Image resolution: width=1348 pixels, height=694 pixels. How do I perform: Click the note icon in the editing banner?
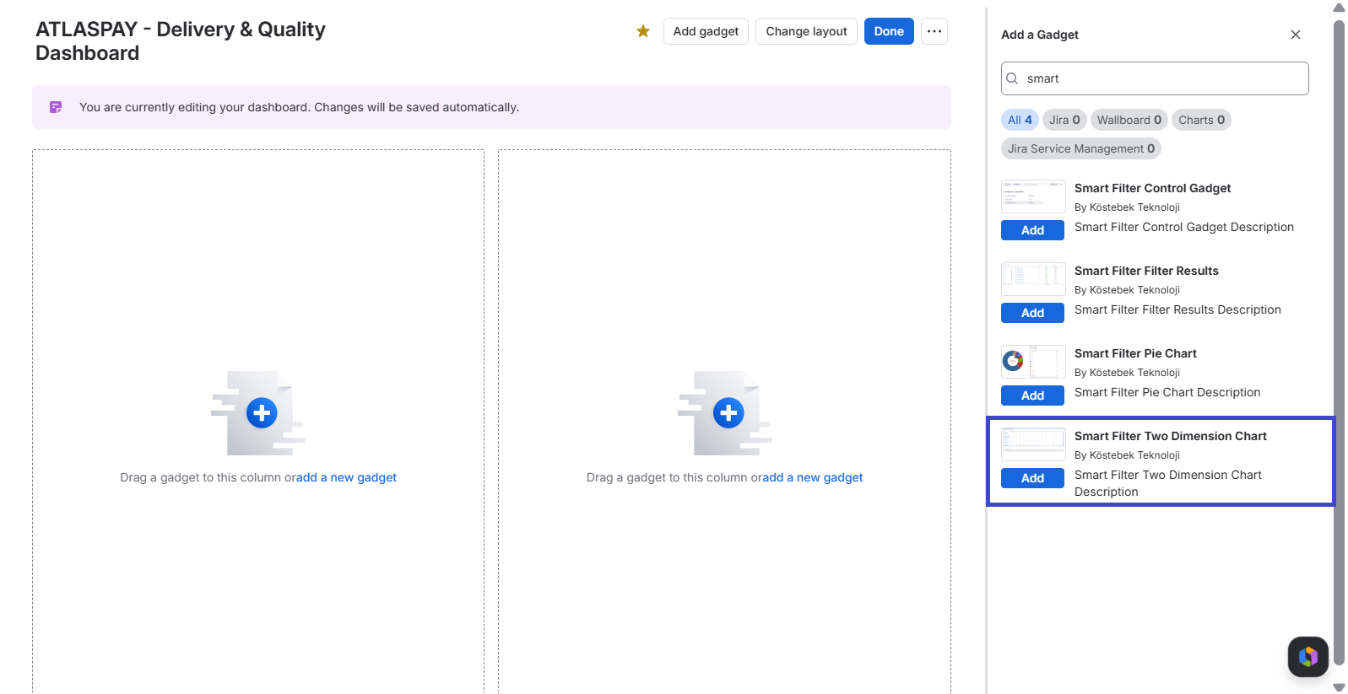tap(56, 107)
